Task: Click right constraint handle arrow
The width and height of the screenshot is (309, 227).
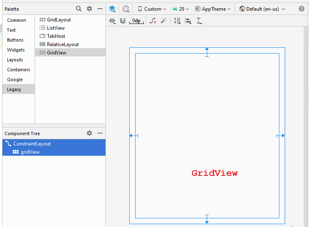Action: pos(281,136)
